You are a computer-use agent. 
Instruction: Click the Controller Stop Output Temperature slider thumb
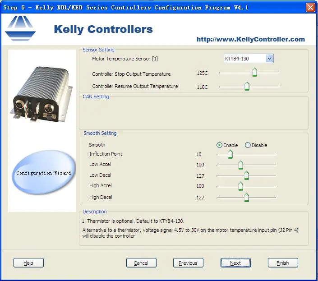[254, 72]
